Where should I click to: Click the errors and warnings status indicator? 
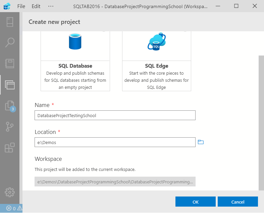(14, 208)
